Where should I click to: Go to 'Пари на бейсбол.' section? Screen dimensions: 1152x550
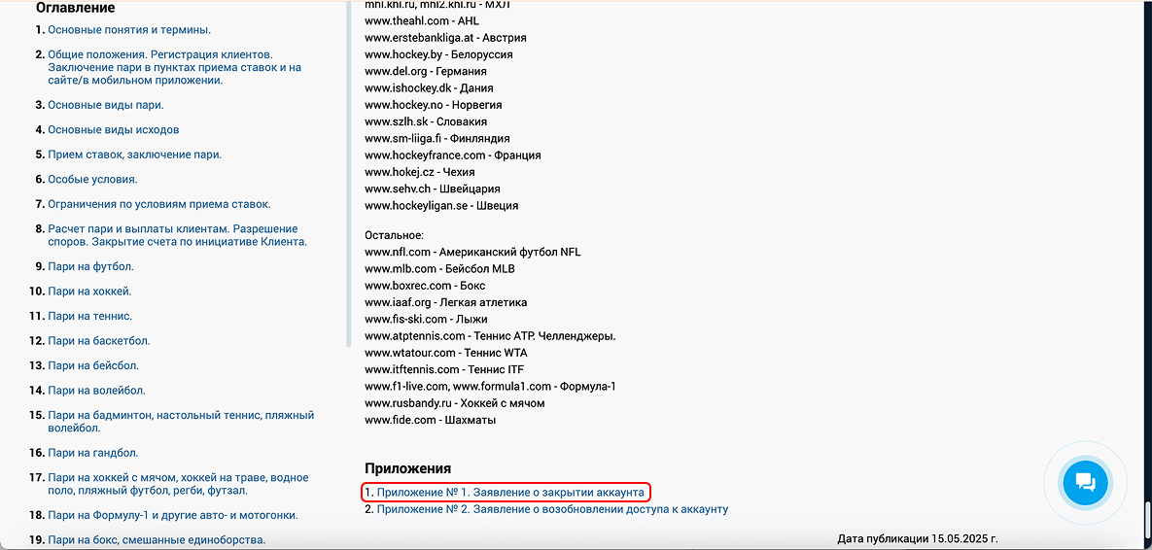point(93,365)
